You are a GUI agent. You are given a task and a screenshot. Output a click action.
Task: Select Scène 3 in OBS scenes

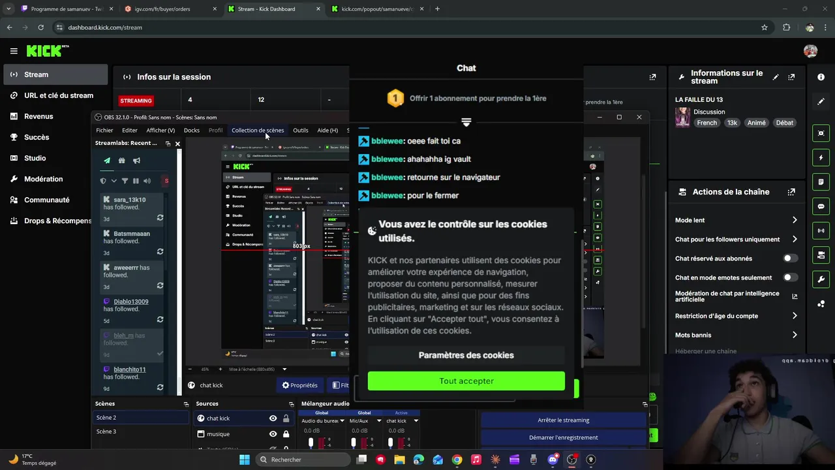[x=142, y=431]
